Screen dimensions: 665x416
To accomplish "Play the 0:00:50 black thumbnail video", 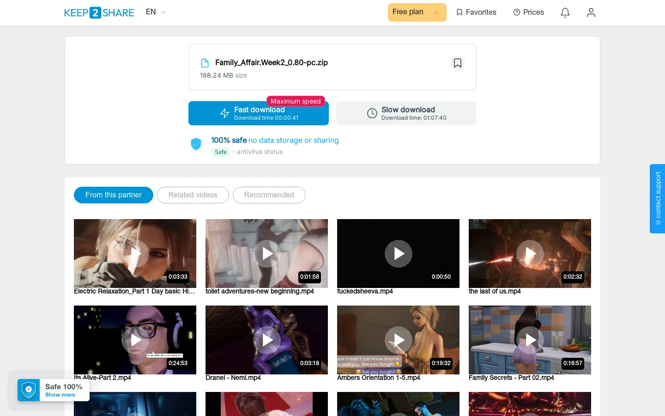I will [399, 254].
